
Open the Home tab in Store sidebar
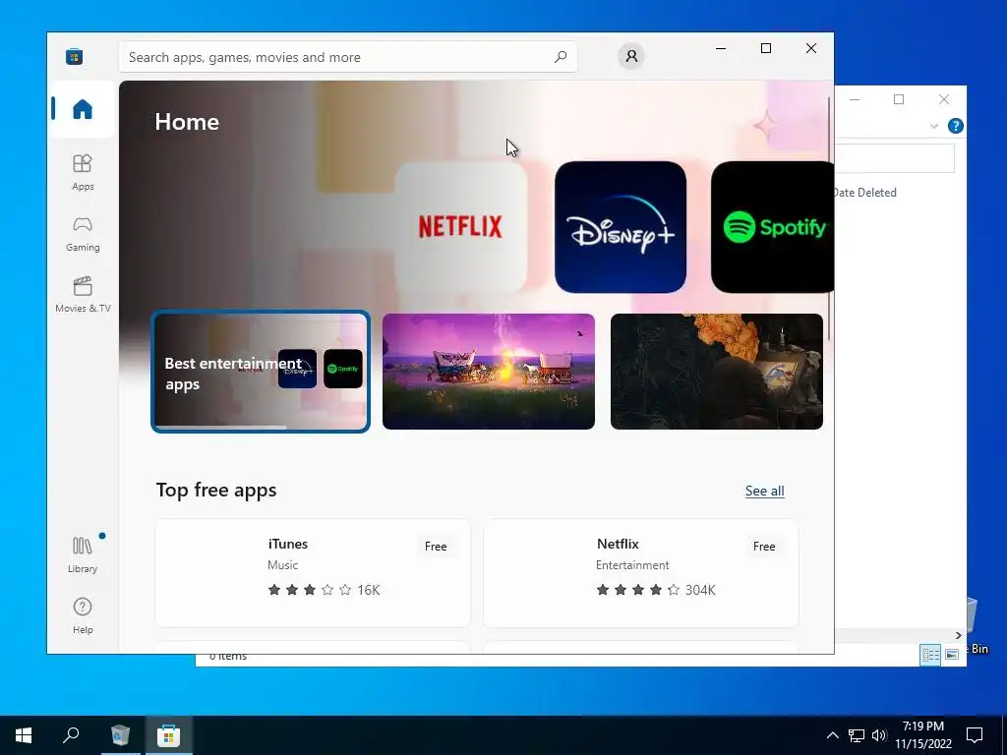point(83,109)
